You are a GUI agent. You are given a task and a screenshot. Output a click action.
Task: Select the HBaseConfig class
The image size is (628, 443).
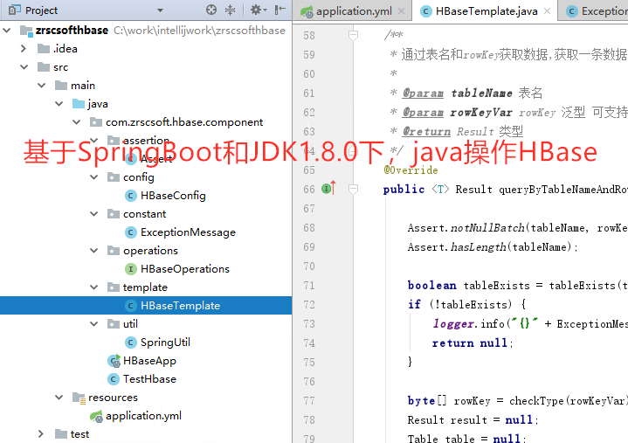coord(173,196)
